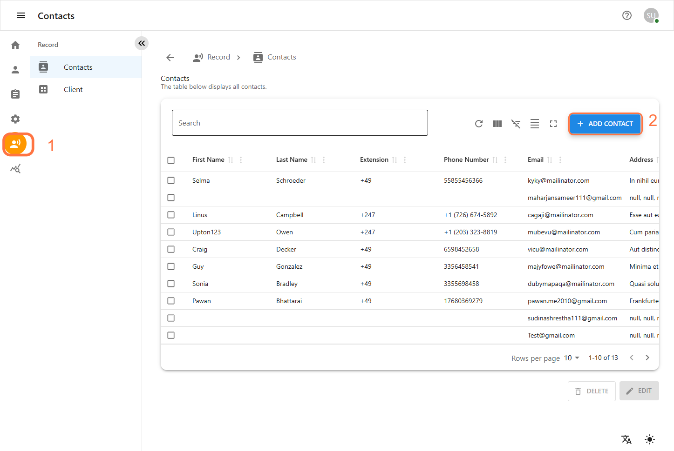This screenshot has width=674, height=451.
Task: Select Contacts in the Record menu
Action: 78,67
